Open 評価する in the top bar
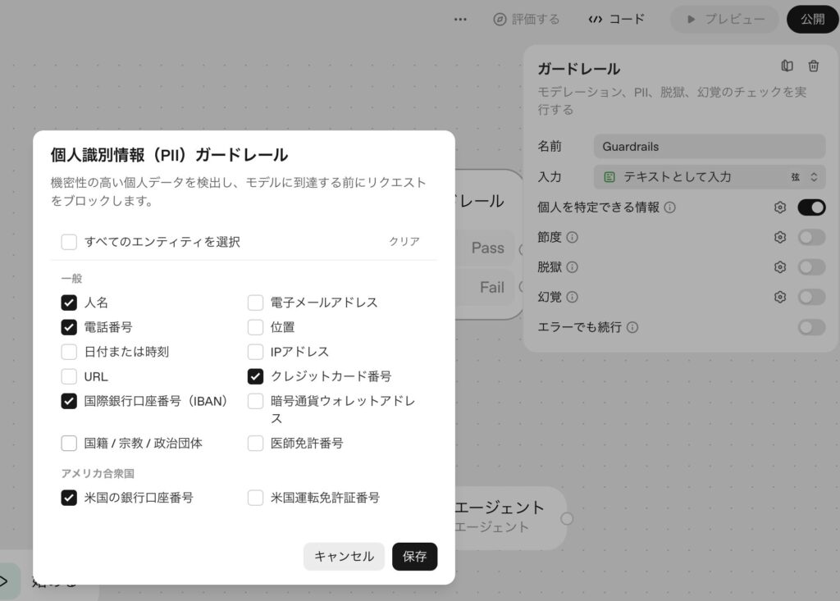Screen dimensions: 840x601 click(527, 19)
